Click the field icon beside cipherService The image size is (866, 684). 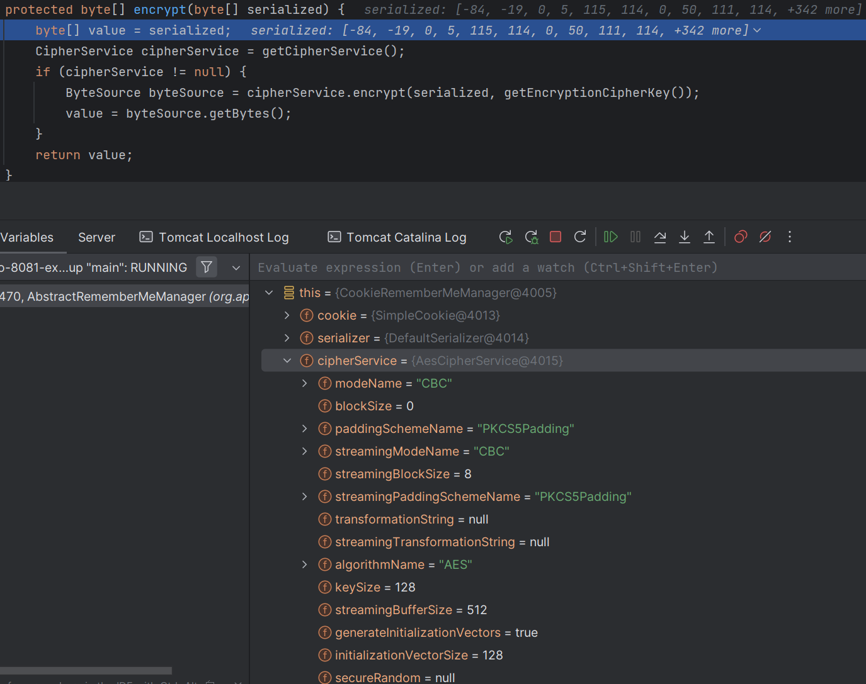(307, 361)
